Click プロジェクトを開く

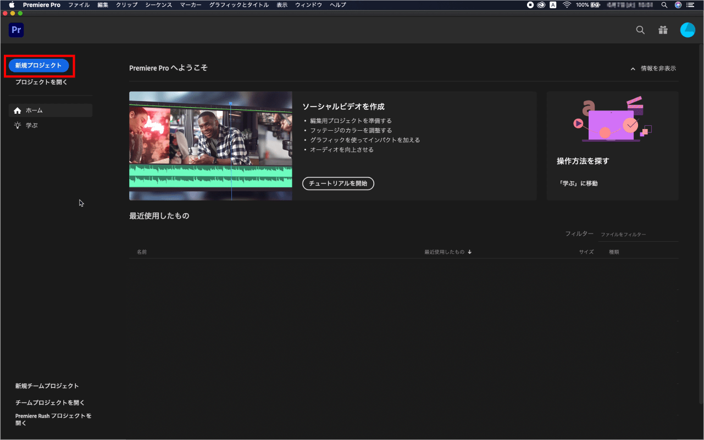(x=41, y=82)
